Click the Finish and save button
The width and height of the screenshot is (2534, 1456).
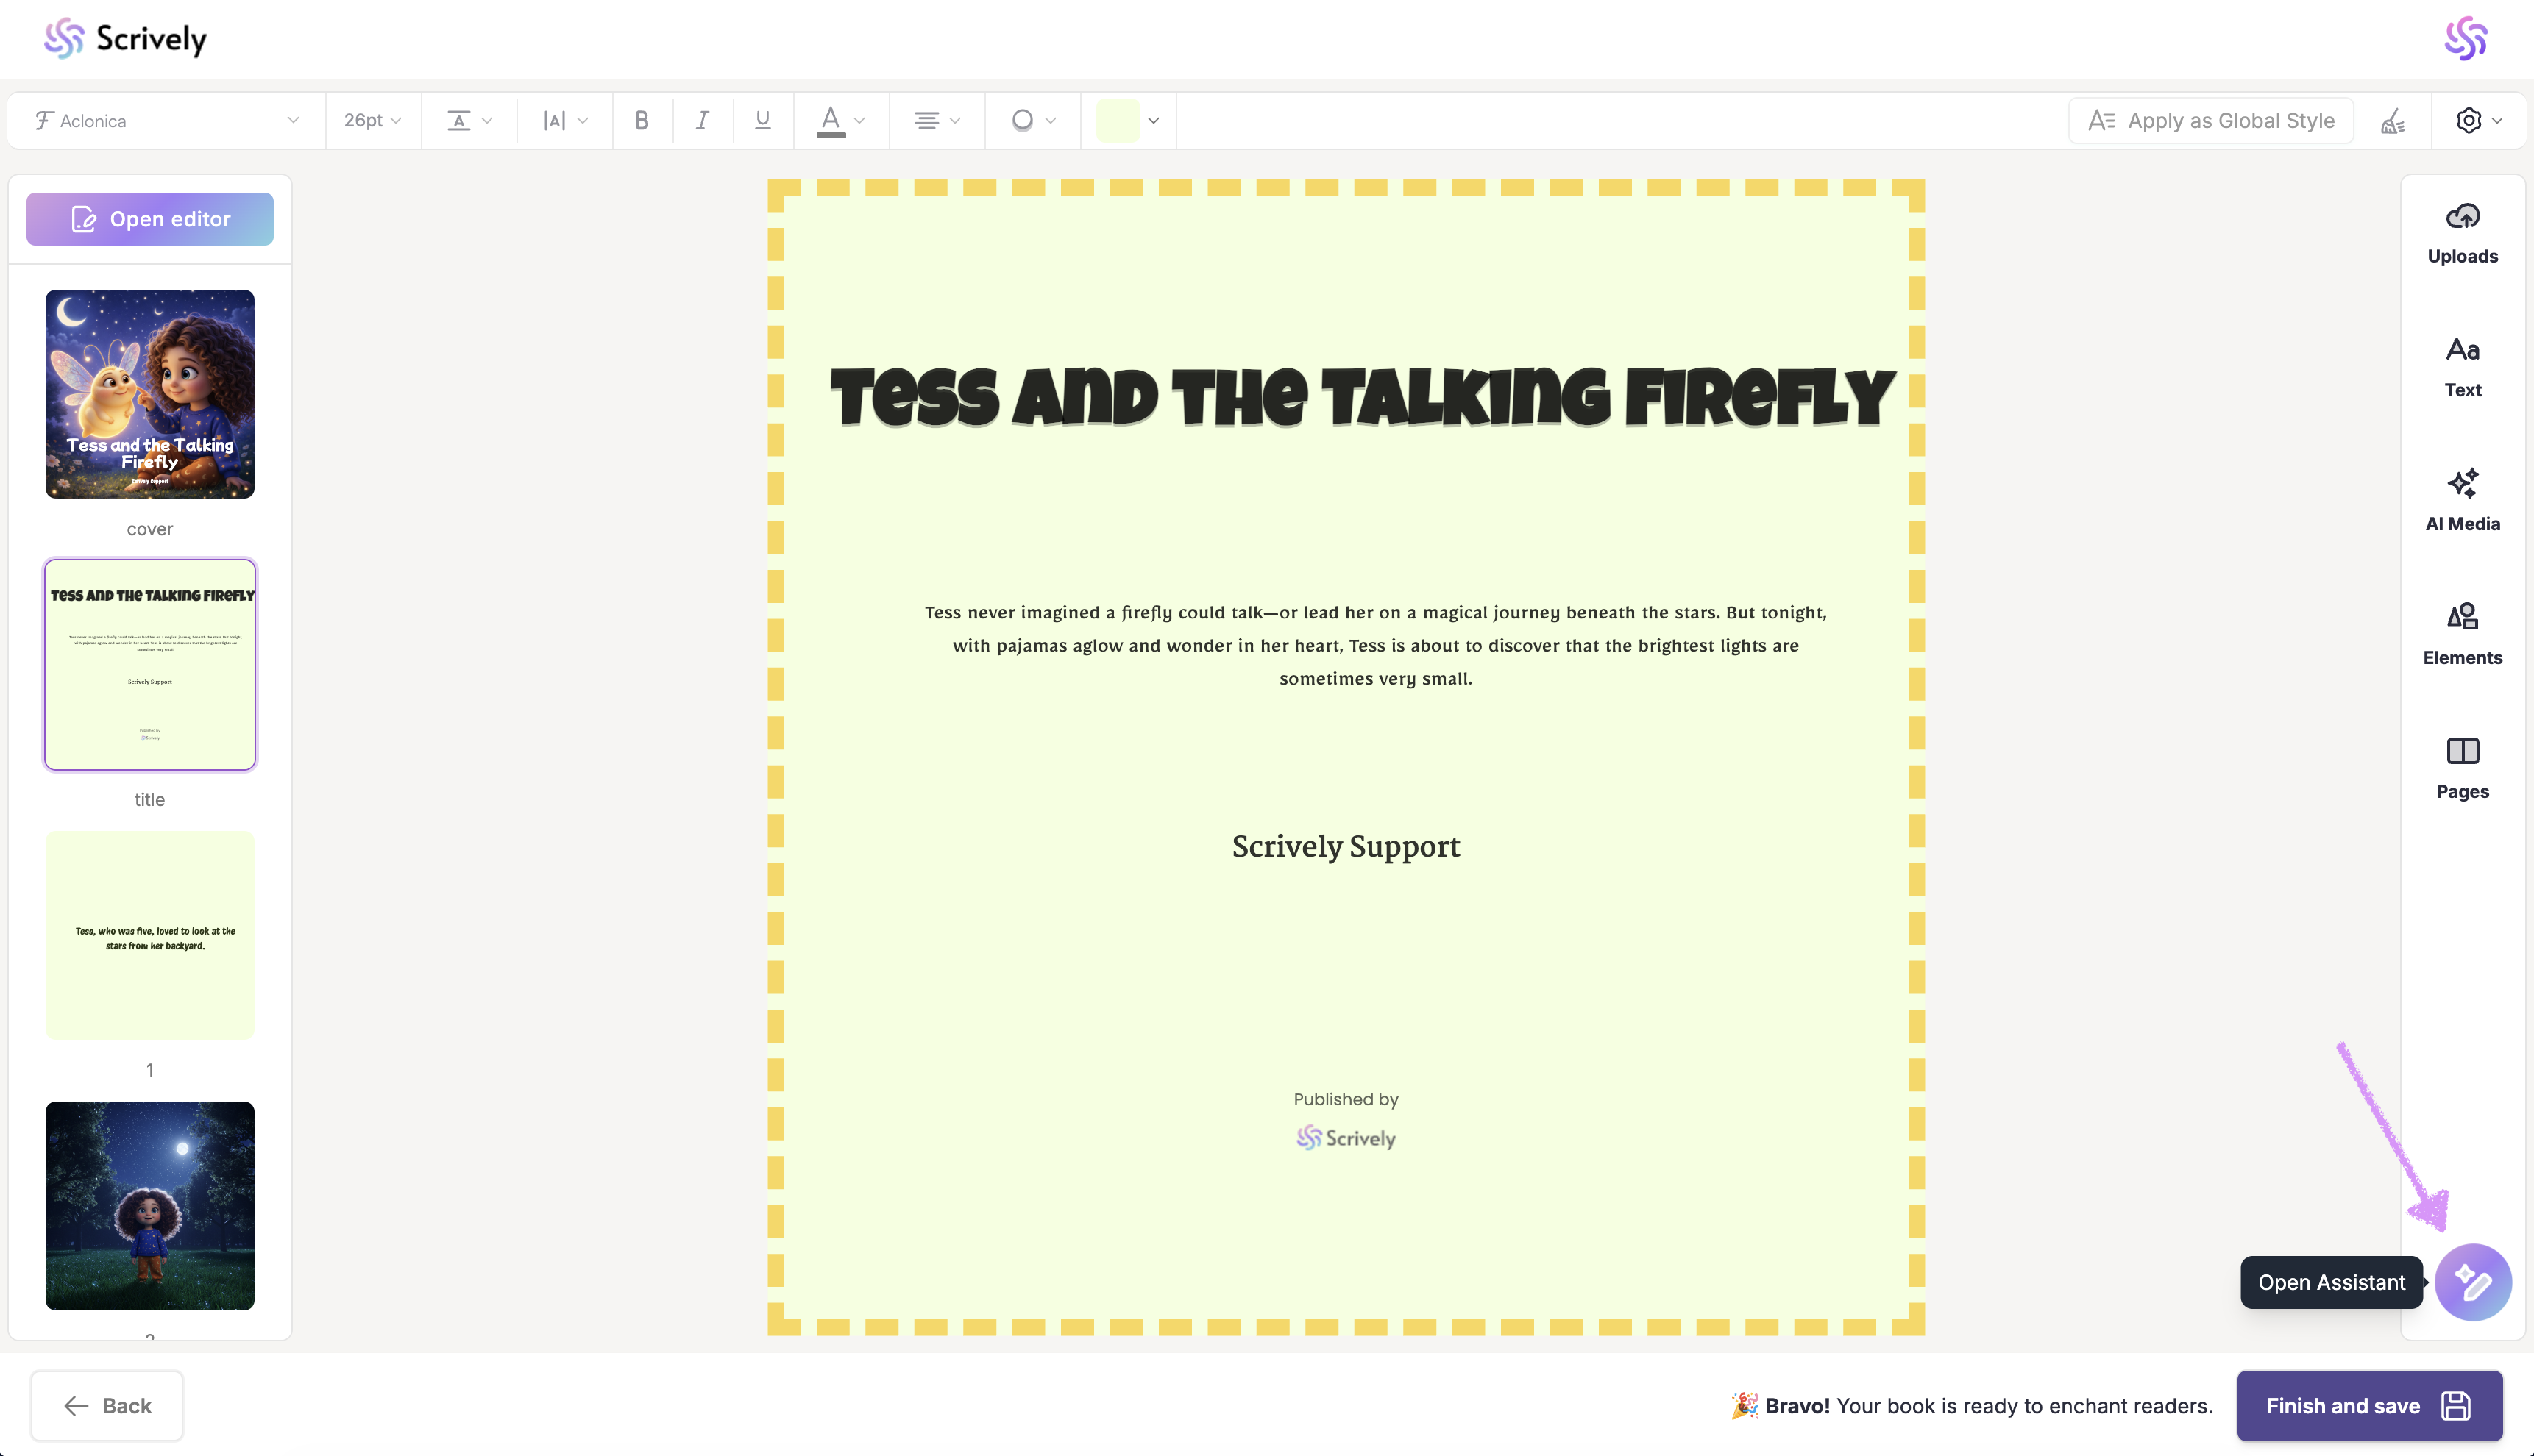point(2368,1405)
